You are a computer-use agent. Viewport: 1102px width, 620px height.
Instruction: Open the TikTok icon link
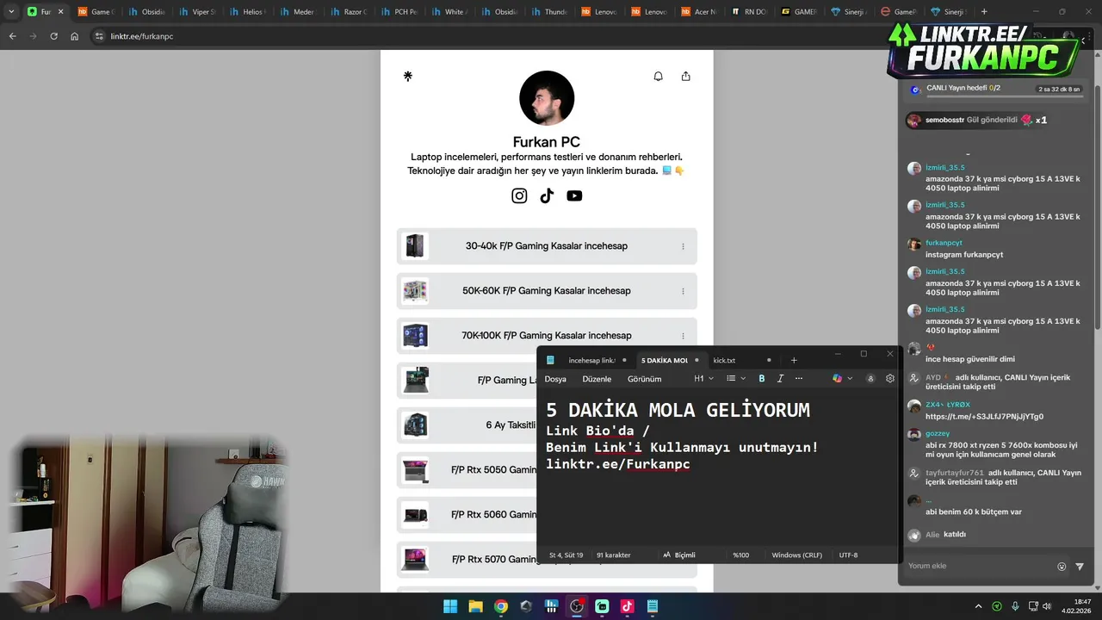tap(547, 195)
